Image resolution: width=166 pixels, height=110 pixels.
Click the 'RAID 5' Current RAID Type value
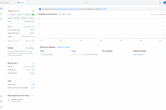(32, 30)
